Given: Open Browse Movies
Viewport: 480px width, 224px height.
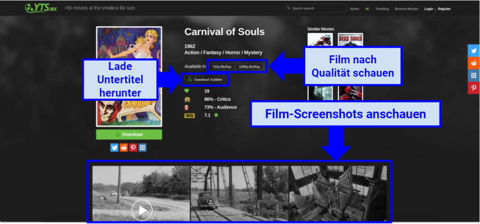Looking at the screenshot, I should point(406,9).
